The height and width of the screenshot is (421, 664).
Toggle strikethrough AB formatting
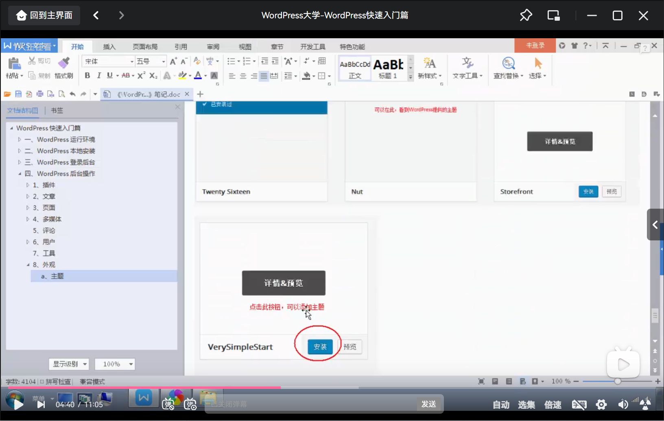(x=126, y=75)
